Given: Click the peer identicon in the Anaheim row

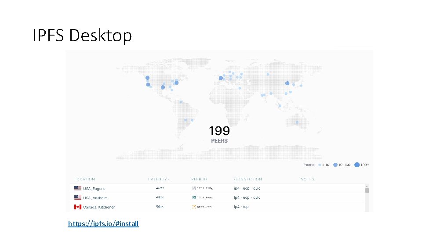Looking at the screenshot, I should (x=194, y=197).
